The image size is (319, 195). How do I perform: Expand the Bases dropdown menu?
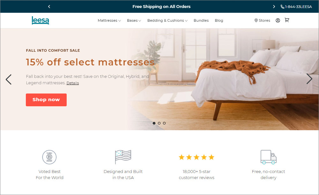tap(134, 20)
